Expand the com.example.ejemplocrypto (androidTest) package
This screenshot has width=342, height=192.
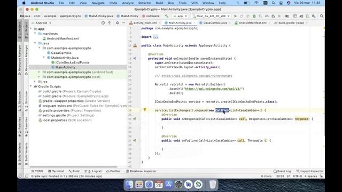(x=39, y=72)
